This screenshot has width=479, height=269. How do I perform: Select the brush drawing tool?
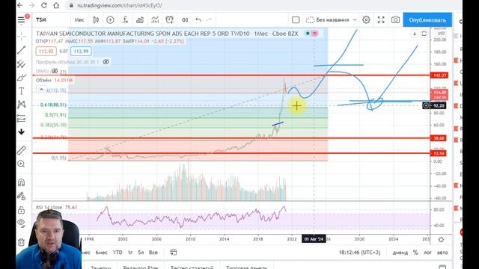coord(22,78)
